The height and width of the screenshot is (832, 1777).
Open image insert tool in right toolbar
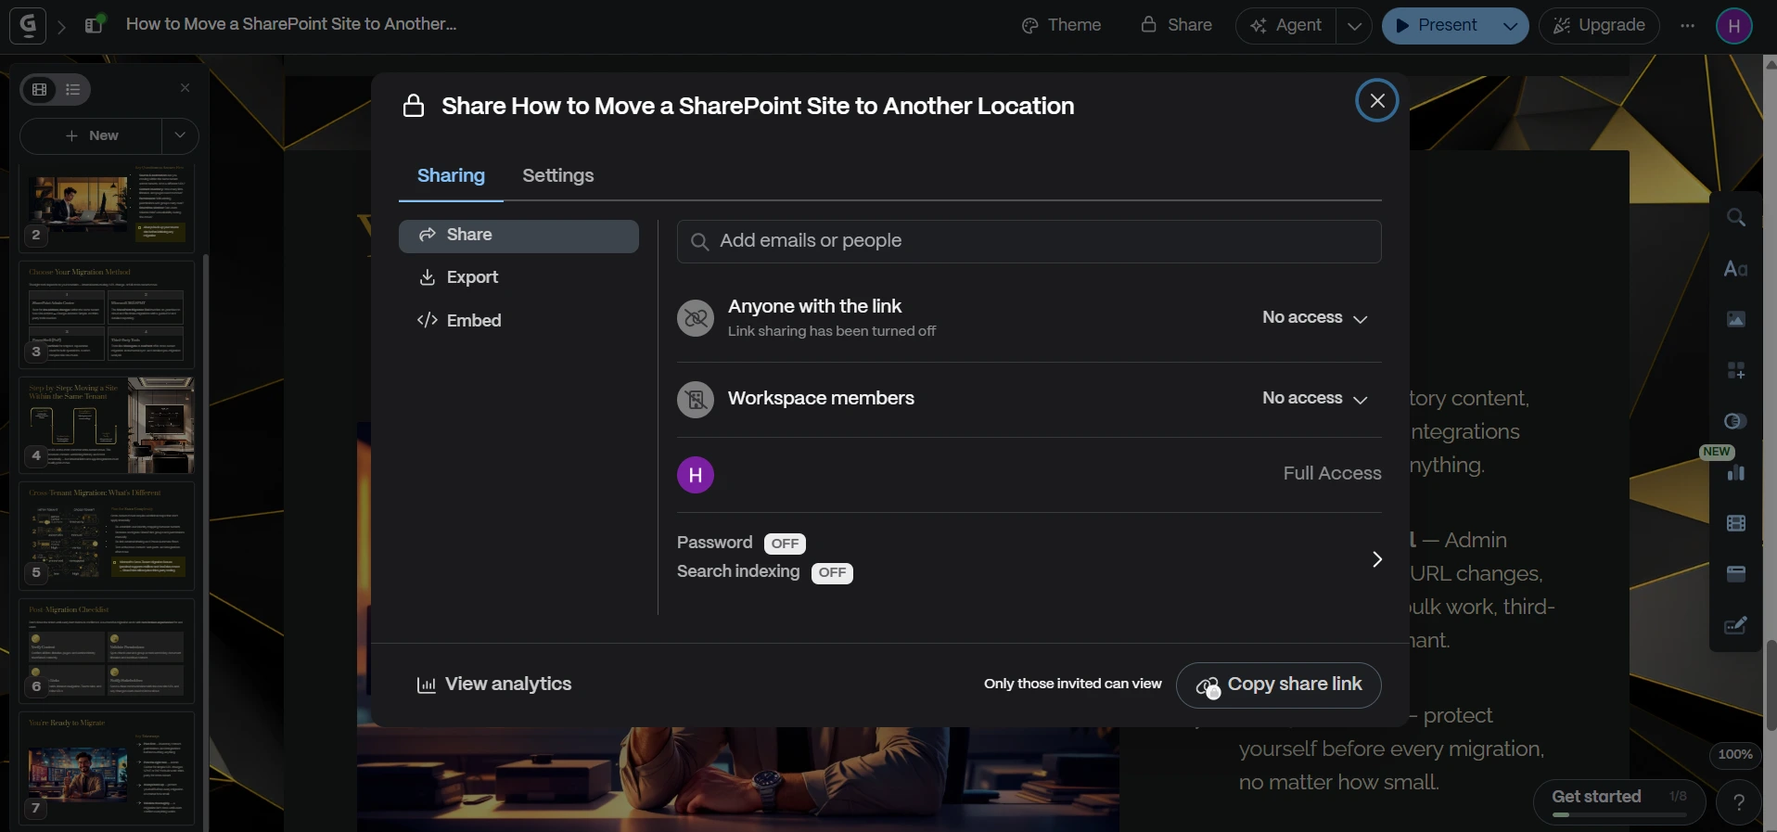pos(1736,320)
